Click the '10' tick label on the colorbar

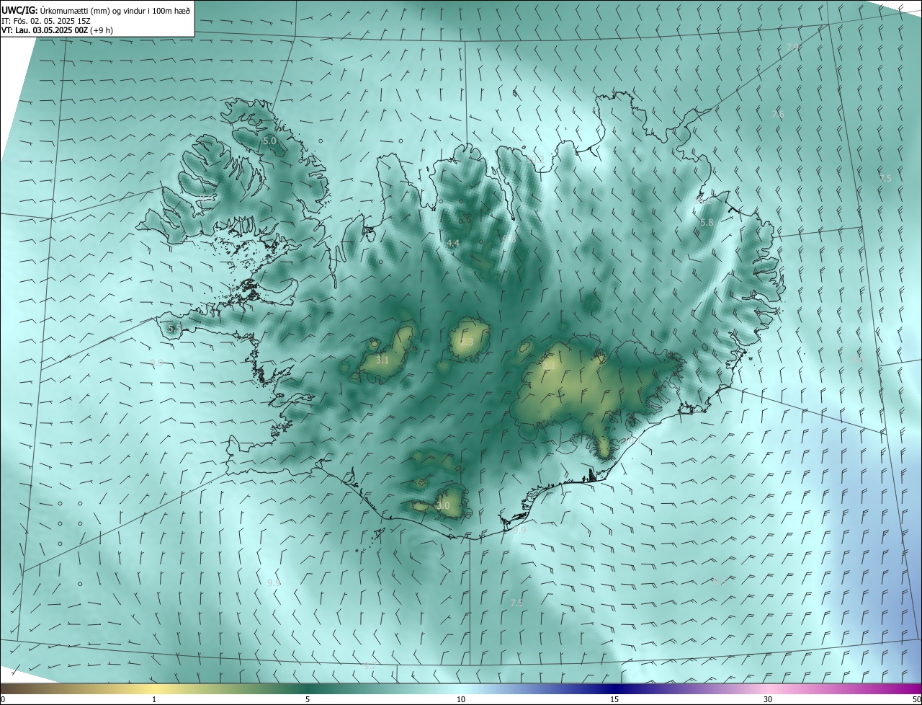461,699
